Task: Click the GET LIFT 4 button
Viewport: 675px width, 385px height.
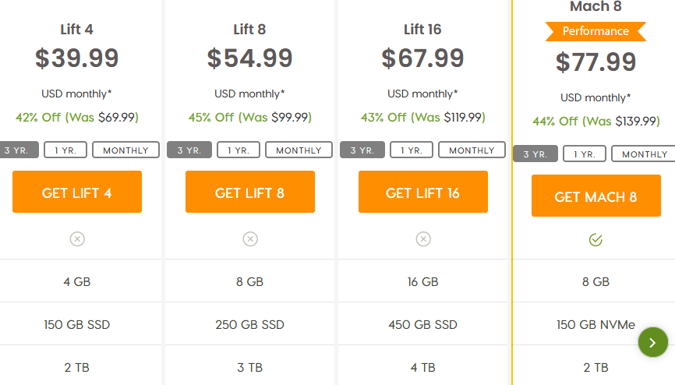Action: [77, 192]
